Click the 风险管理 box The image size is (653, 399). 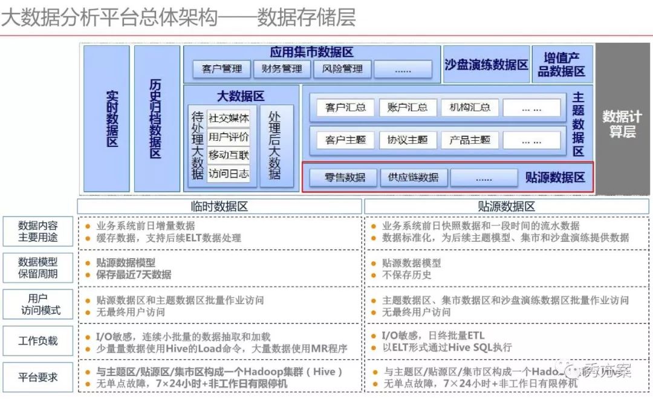tap(342, 69)
